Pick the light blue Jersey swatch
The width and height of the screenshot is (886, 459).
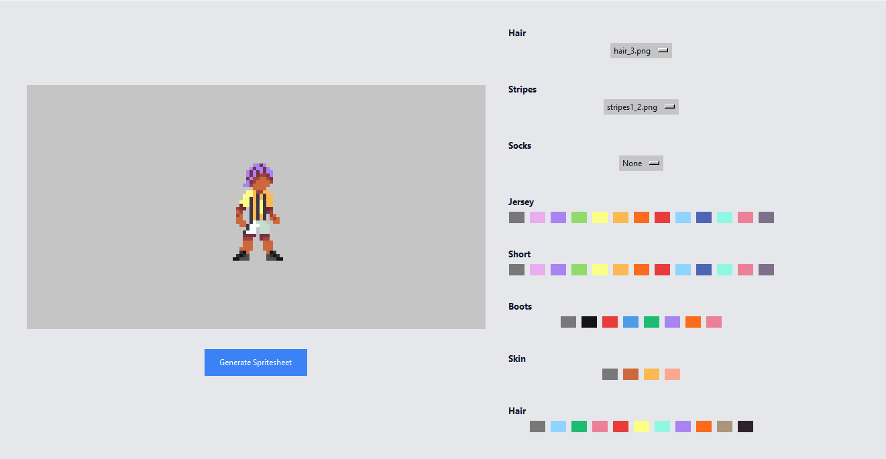(x=683, y=218)
